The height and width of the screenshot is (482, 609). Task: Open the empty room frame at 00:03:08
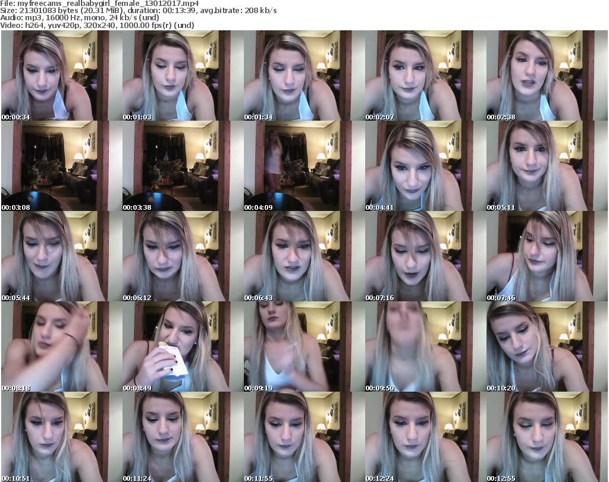61,166
